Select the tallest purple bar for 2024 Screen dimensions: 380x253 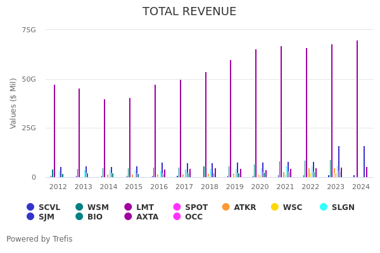click(x=357, y=109)
